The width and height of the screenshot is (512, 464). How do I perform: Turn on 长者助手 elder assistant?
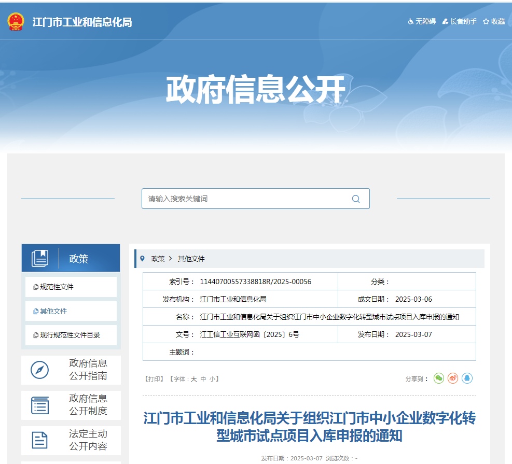[459, 22]
